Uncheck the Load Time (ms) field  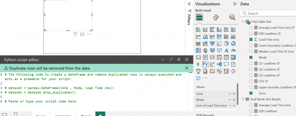pos(251,39)
